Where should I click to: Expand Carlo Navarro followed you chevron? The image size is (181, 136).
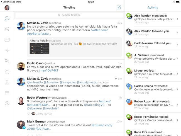tap(177, 45)
